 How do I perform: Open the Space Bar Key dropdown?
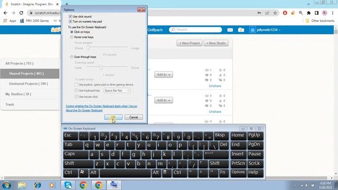(x=117, y=91)
